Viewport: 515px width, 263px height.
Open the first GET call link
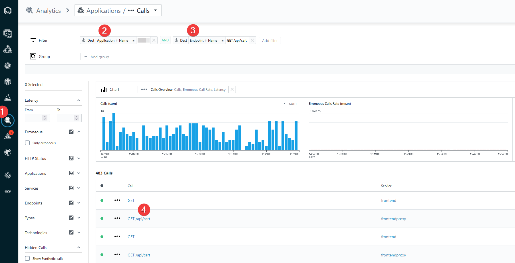pyautogui.click(x=131, y=200)
